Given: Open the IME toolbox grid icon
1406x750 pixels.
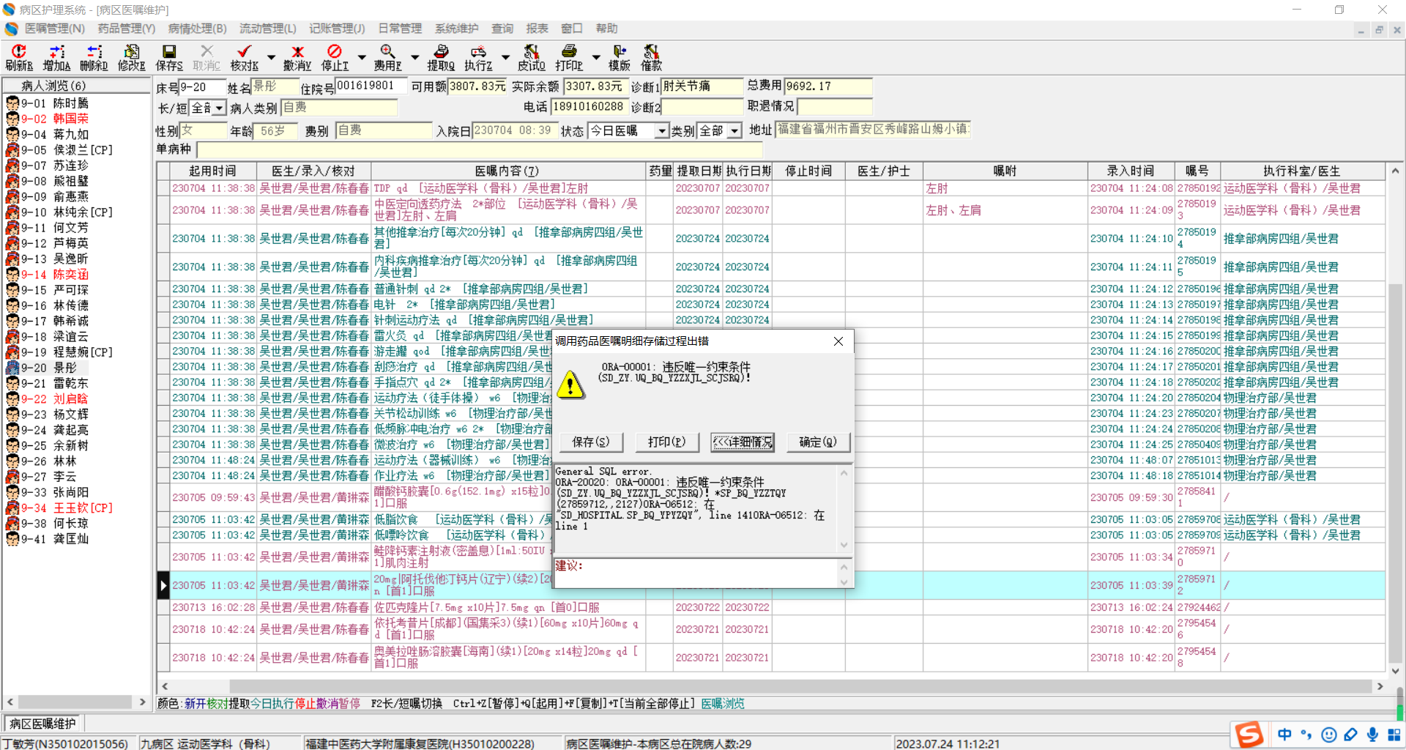Looking at the screenshot, I should tap(1394, 735).
